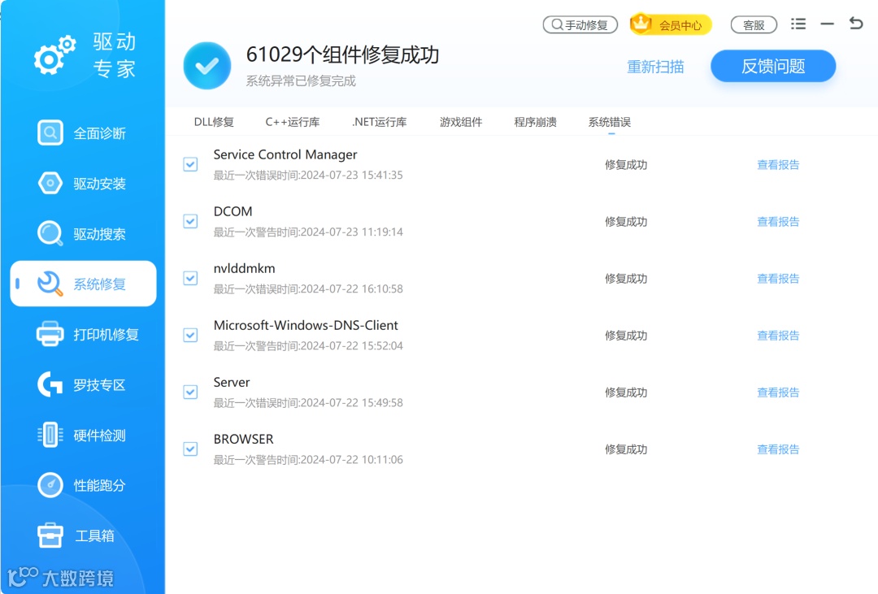
Task: Select the 打印机修复 sidebar label
Action: [x=106, y=334]
